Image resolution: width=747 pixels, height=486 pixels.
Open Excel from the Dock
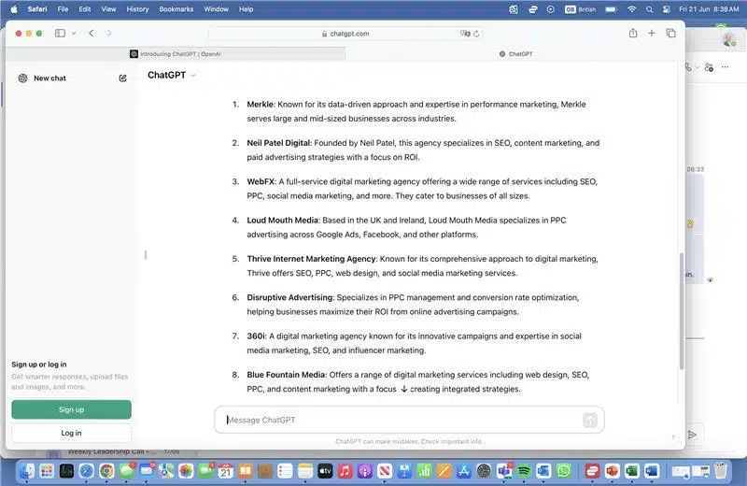coord(632,471)
